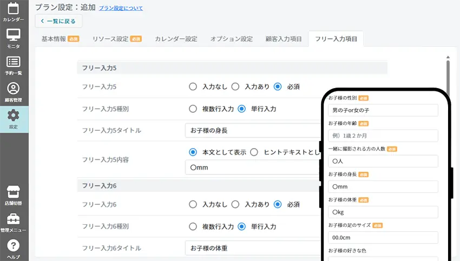Click the お子様の足のサイズ label

pyautogui.click(x=350, y=225)
